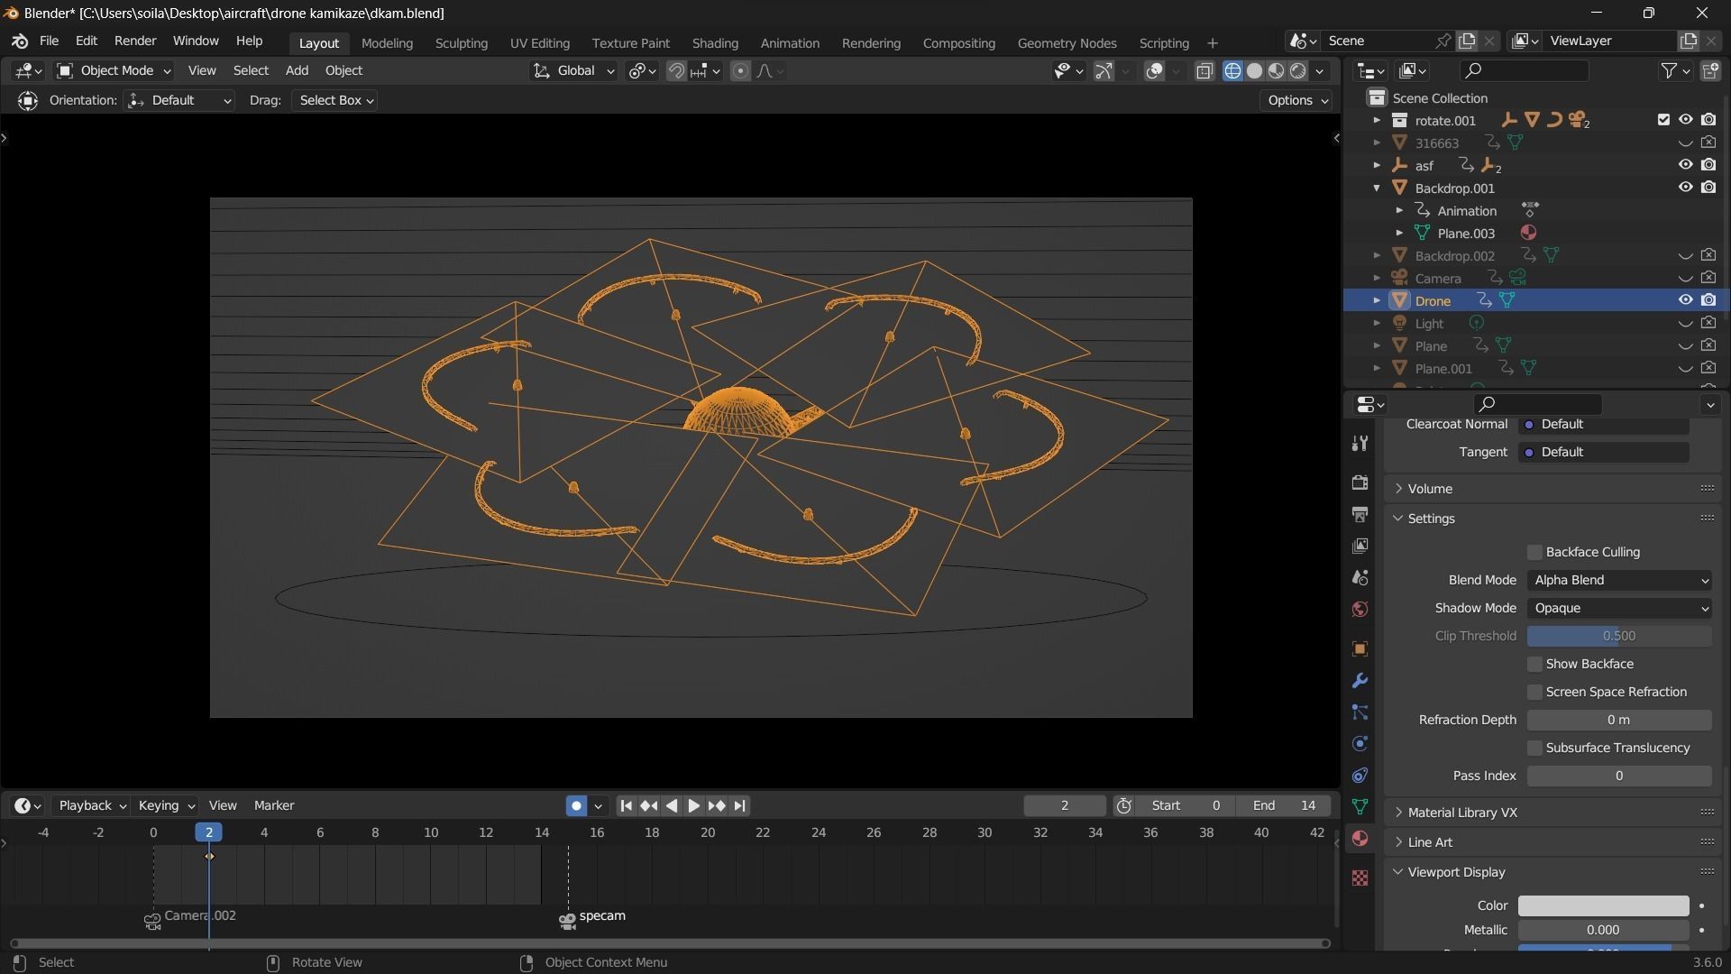Screen dimensions: 1731x974
Task: Click the viewport display Color swatch
Action: 1602,905
